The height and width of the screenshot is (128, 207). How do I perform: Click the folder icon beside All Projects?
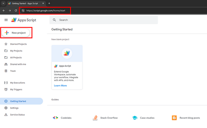click(6, 58)
